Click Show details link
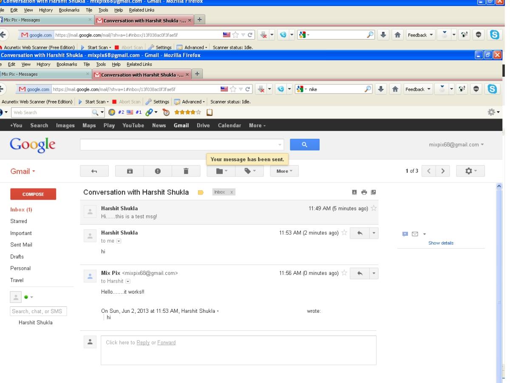This screenshot has height=383, width=510. [x=441, y=243]
